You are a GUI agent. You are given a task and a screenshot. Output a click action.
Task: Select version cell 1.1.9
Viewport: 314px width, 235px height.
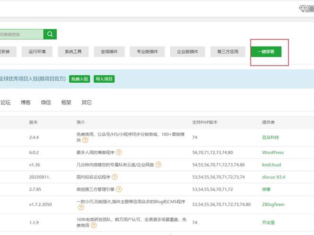[x=34, y=222]
